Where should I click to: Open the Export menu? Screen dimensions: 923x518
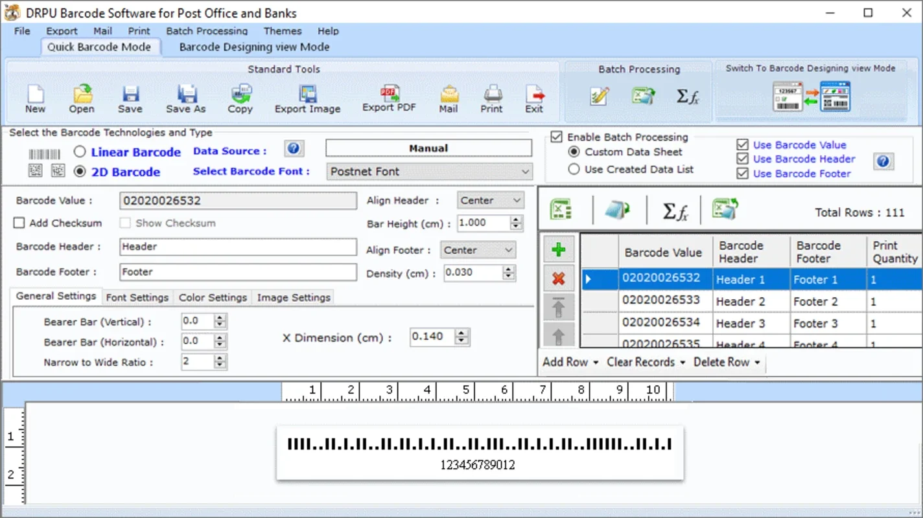(x=62, y=30)
